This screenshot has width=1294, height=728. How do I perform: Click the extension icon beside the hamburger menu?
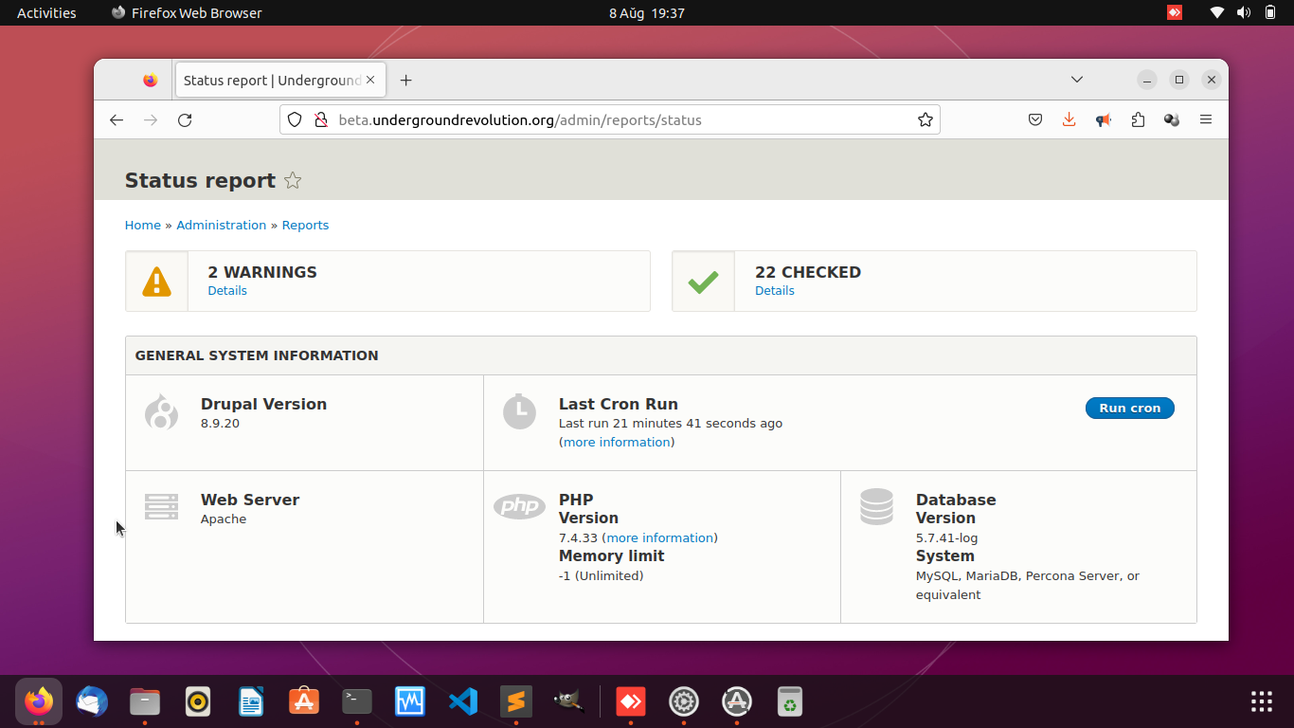coord(1172,120)
